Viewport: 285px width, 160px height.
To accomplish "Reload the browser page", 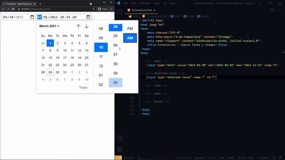I will pyautogui.click(x=13, y=9).
